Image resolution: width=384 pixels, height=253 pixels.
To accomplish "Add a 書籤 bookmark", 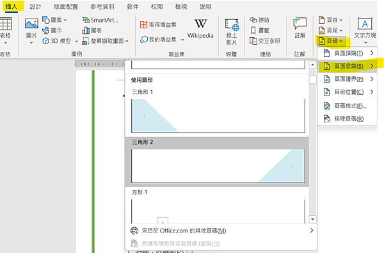I will coord(259,30).
